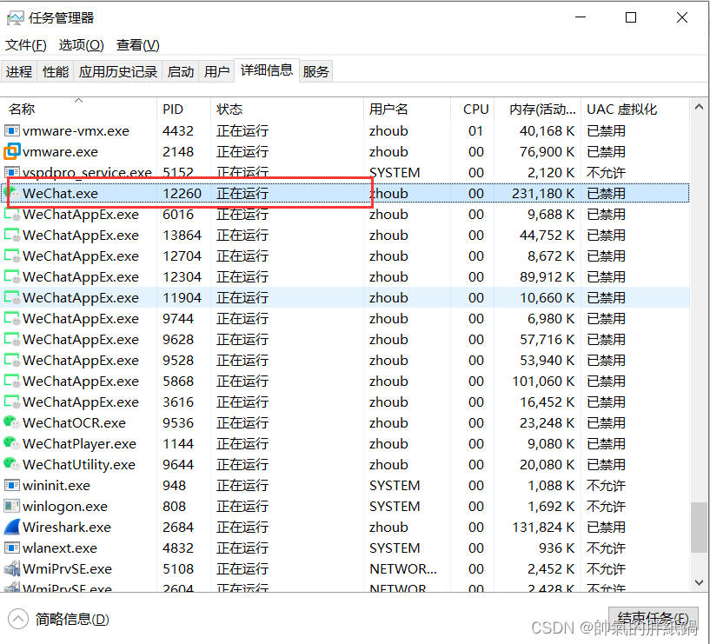The image size is (710, 644).
Task: Click icon of WeChatAppEx.exe PID 9628
Action: tap(12, 339)
